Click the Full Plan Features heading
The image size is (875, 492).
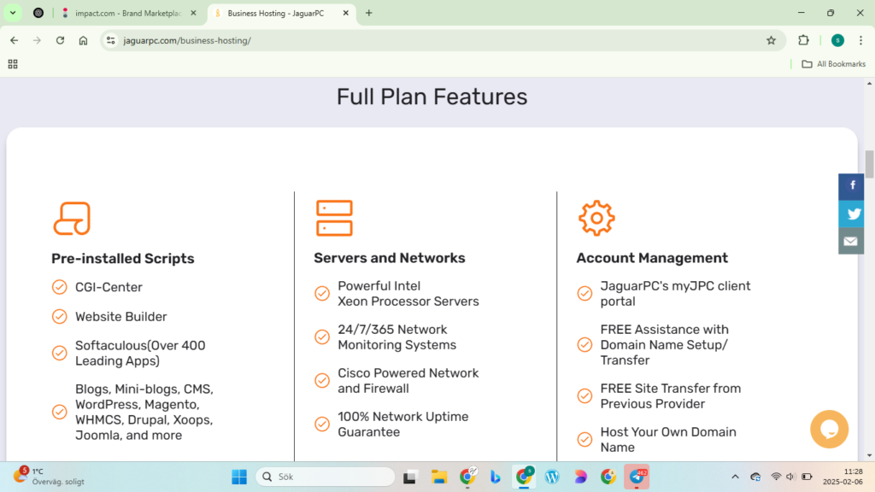(432, 97)
